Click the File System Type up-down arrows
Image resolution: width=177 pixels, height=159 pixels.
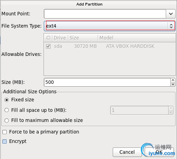(x=171, y=26)
